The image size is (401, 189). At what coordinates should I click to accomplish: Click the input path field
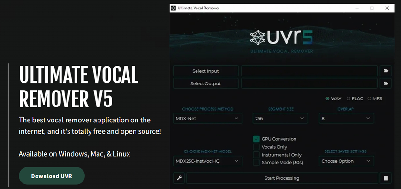309,71
